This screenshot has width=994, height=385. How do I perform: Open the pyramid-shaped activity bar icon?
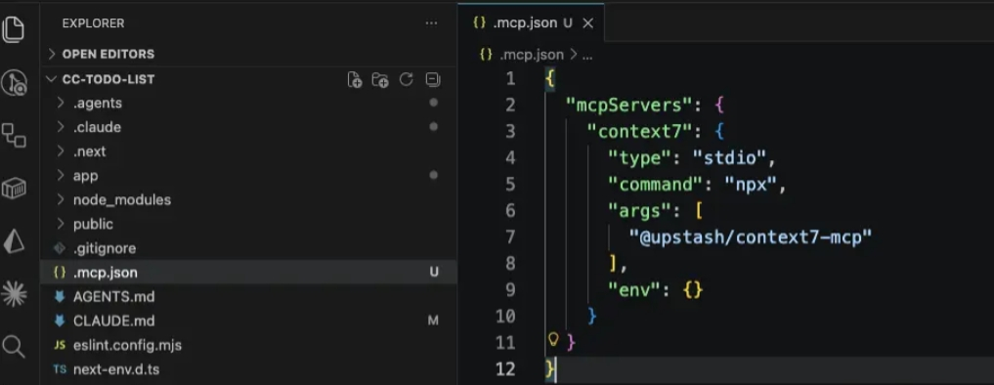point(14,241)
